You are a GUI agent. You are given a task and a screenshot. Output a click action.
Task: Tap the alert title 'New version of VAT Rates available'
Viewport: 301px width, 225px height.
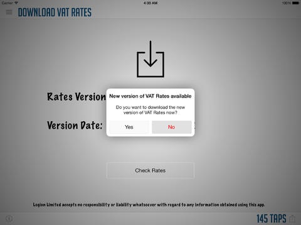click(x=150, y=96)
